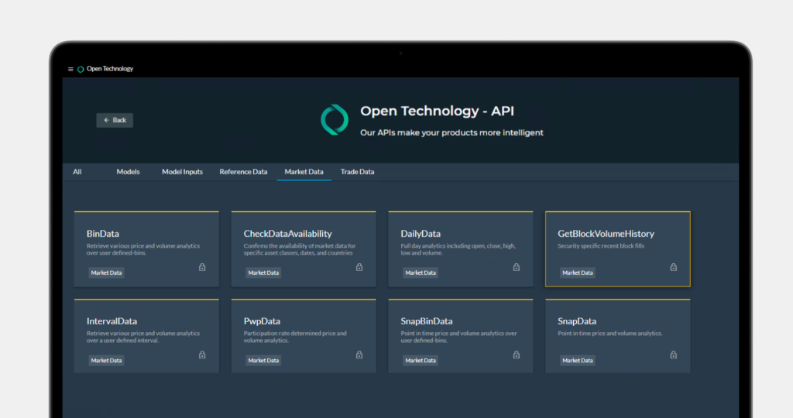Viewport: 793px width, 418px height.
Task: Click 'Point in time price and volume analytics.' text
Action: (610, 334)
